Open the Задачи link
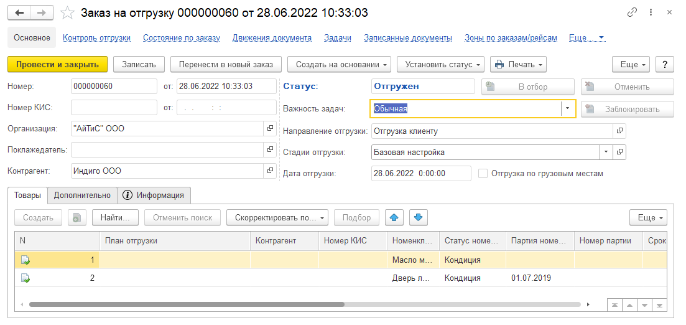Viewport: 686px width, 325px height. coord(338,38)
